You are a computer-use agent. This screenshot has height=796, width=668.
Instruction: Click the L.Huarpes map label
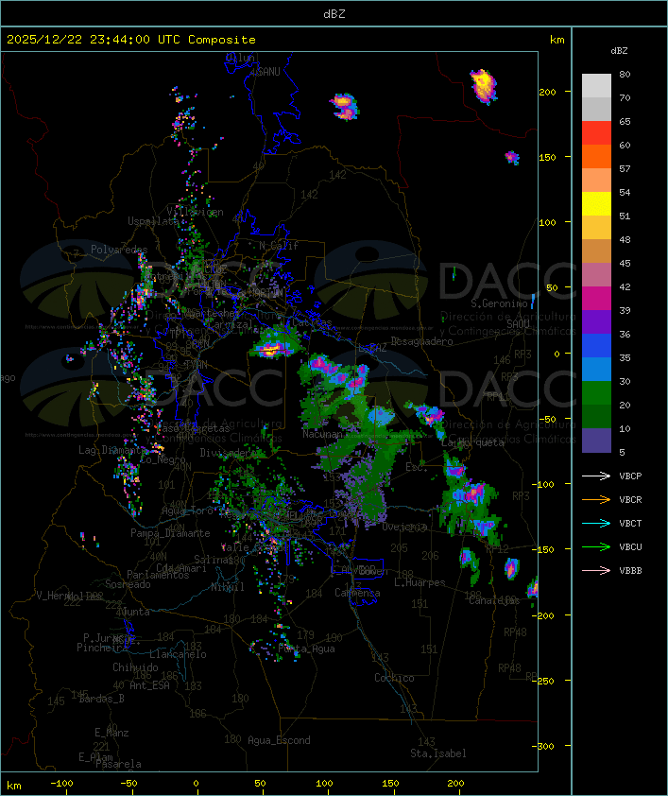click(420, 582)
